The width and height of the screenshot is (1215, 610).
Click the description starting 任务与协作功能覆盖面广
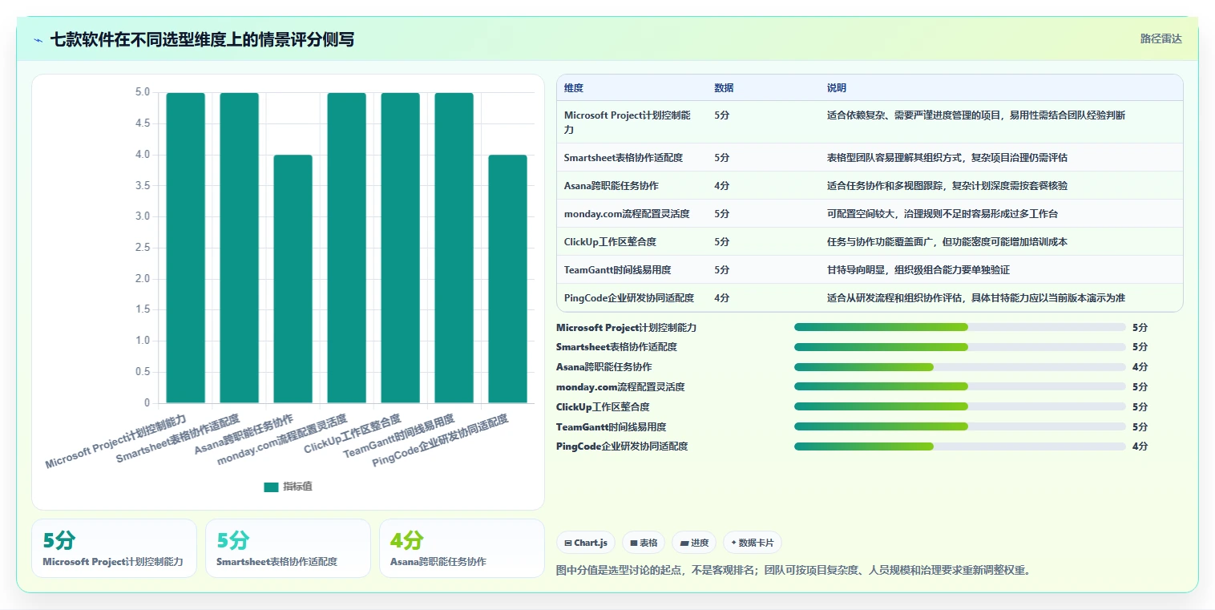(x=947, y=242)
